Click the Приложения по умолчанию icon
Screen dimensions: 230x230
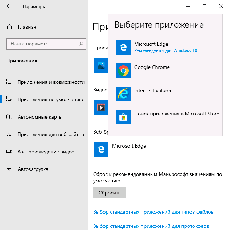(9, 99)
